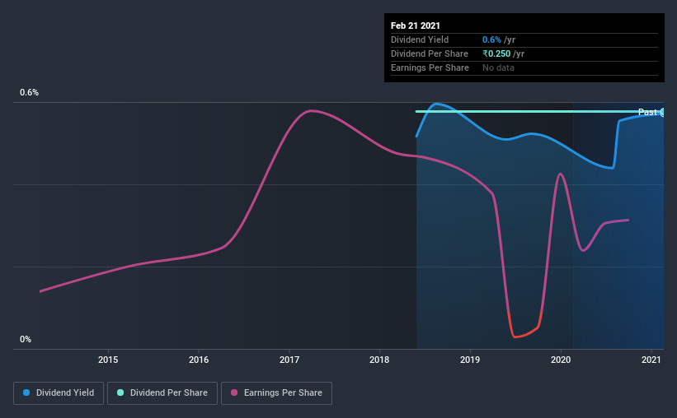677x418 pixels.
Task: Click the No data earnings value
Action: (498, 67)
